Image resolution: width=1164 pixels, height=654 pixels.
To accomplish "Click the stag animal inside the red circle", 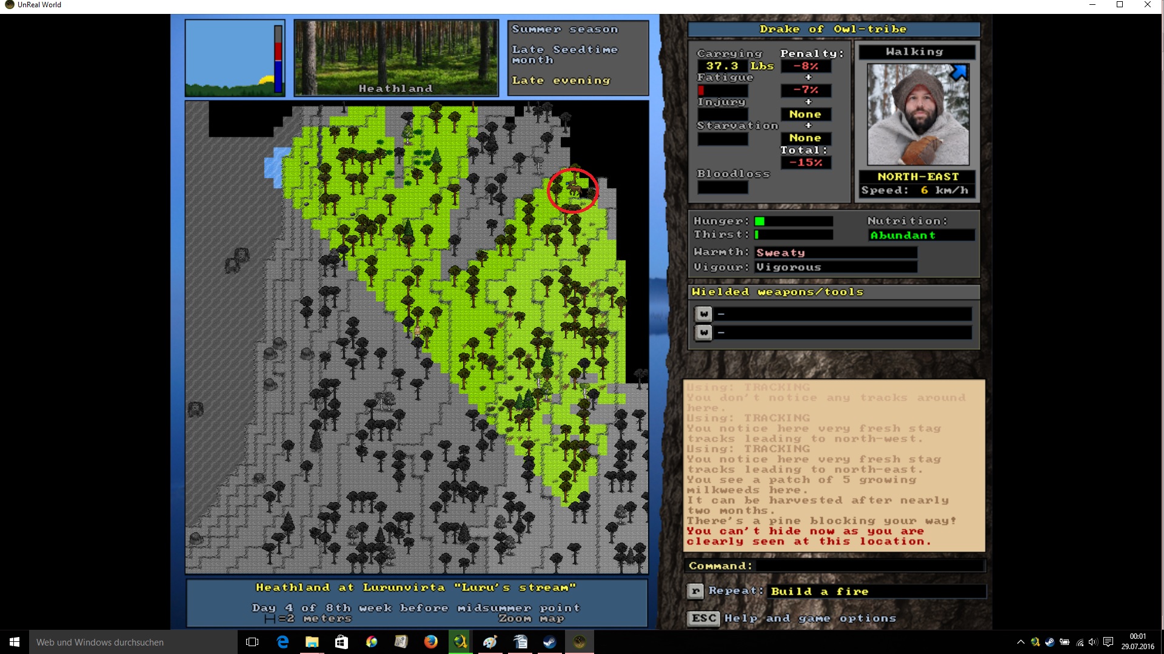I will point(574,189).
